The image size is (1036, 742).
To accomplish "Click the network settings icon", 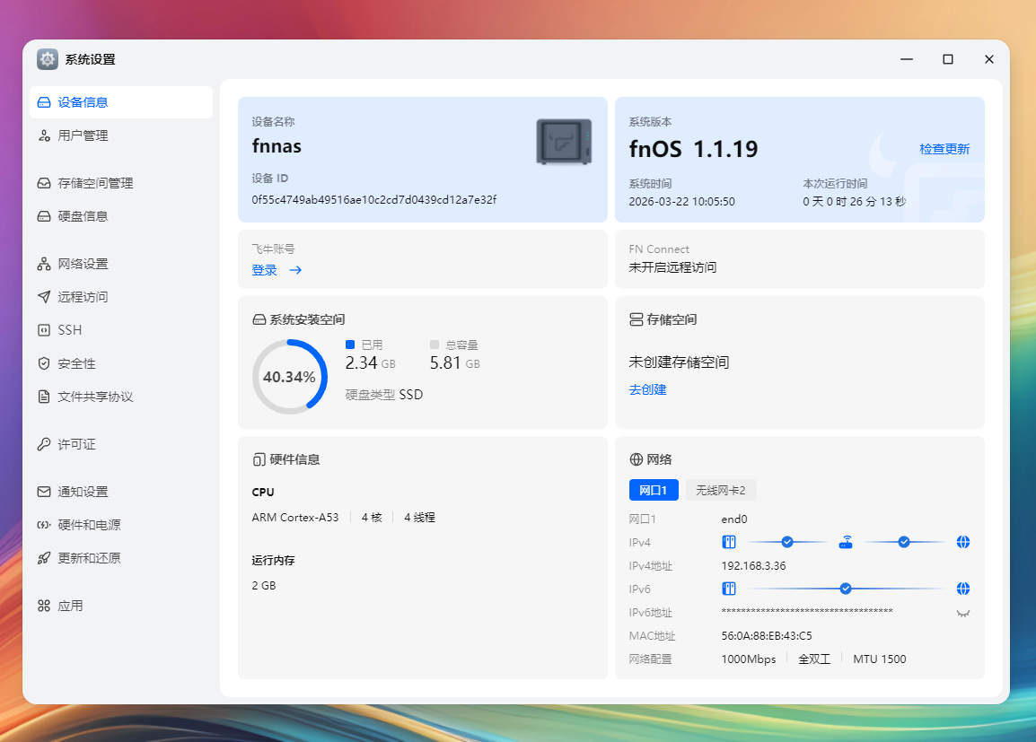I will point(44,264).
